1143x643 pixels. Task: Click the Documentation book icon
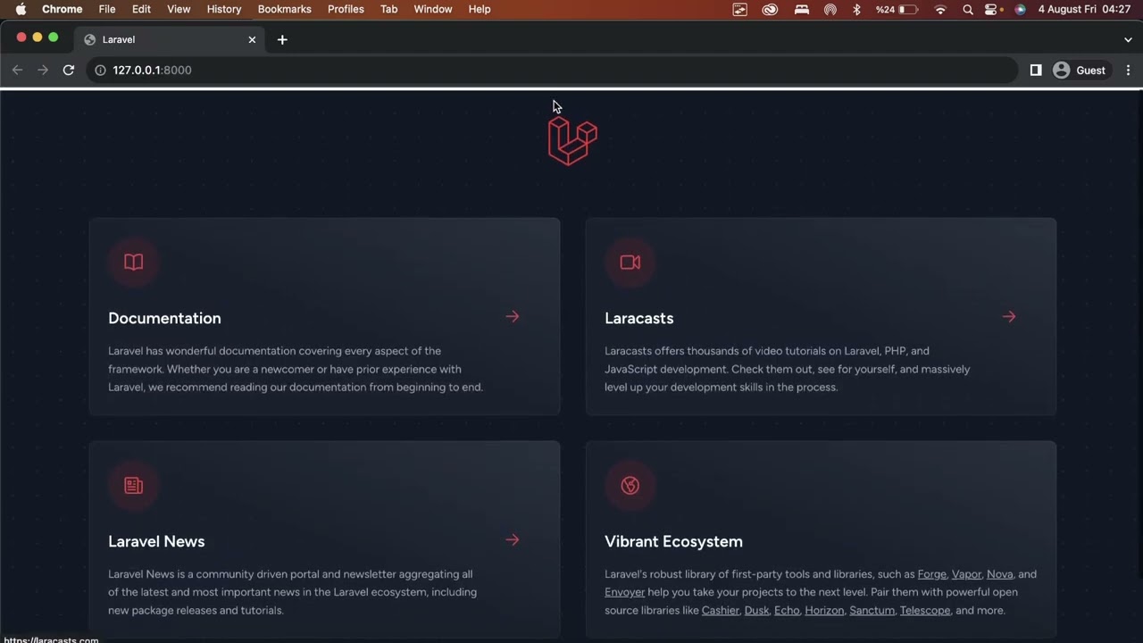[x=133, y=263]
